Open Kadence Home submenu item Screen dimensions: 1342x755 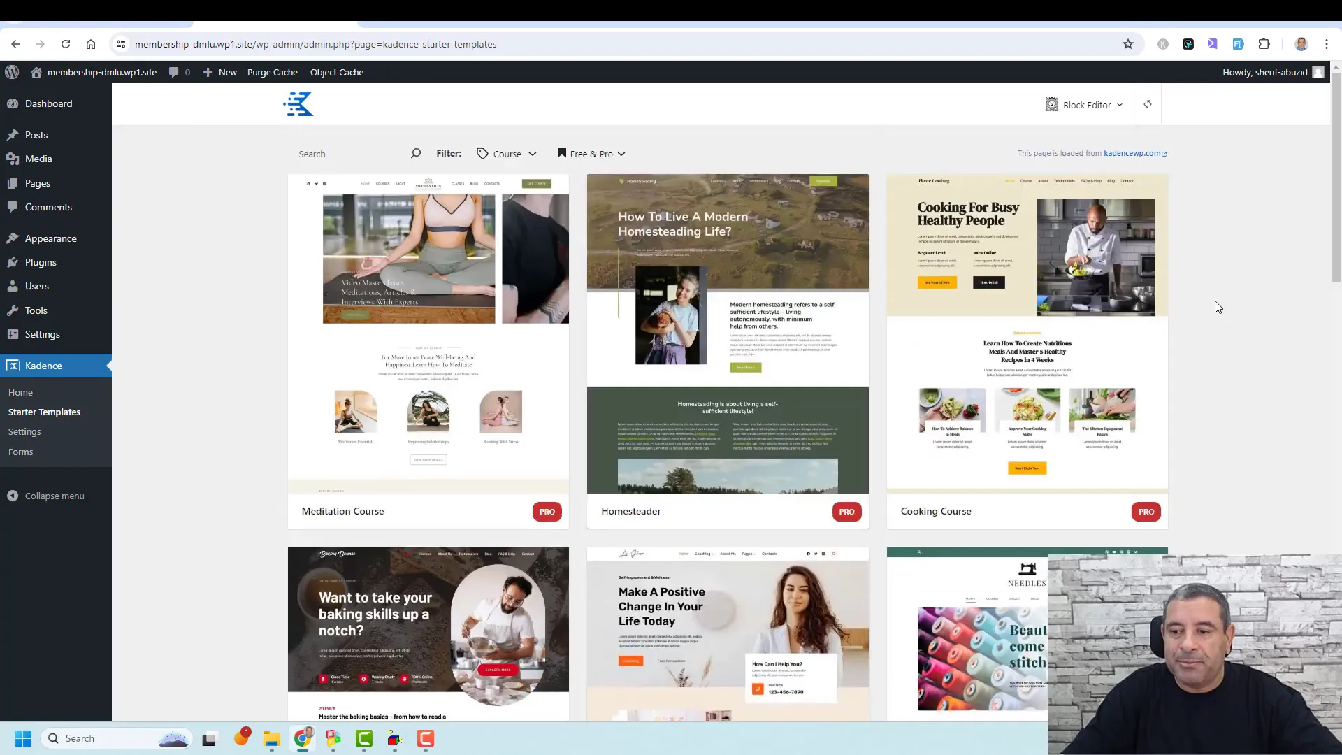(x=20, y=392)
